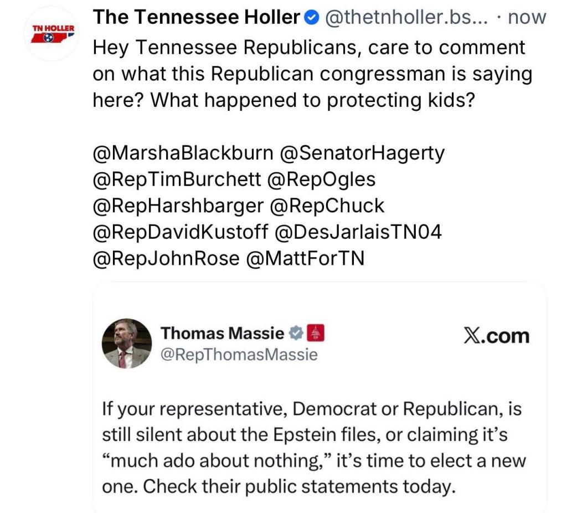The height and width of the screenshot is (513, 567).
Task: Open the @MarshaBlackburn mention
Action: pyautogui.click(x=183, y=153)
